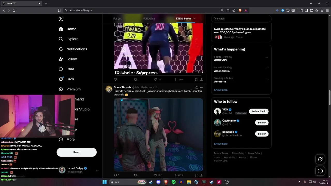Open the GTA screenshot image in the post

[158, 135]
